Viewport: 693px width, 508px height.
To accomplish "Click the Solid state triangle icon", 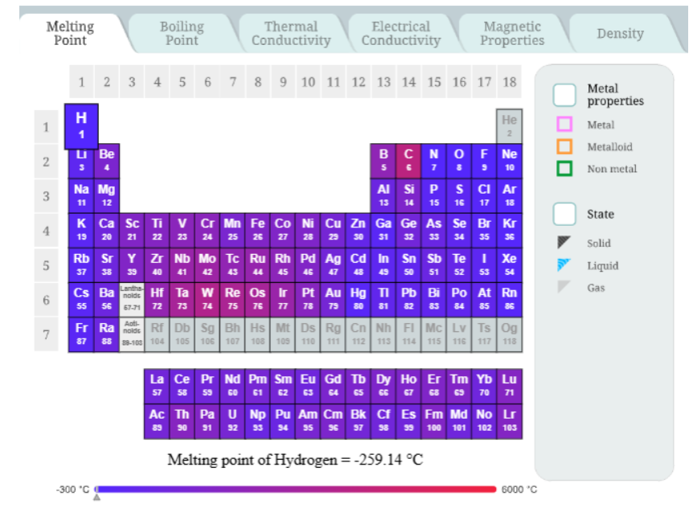I will pyautogui.click(x=564, y=243).
